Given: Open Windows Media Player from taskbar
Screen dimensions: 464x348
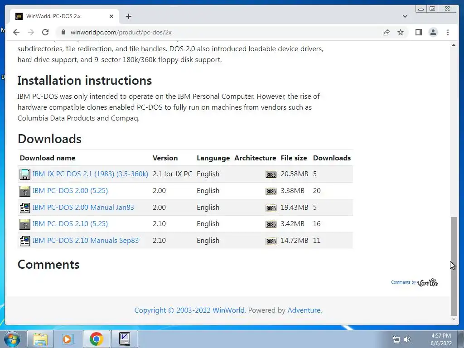Looking at the screenshot, I should pos(68,339).
